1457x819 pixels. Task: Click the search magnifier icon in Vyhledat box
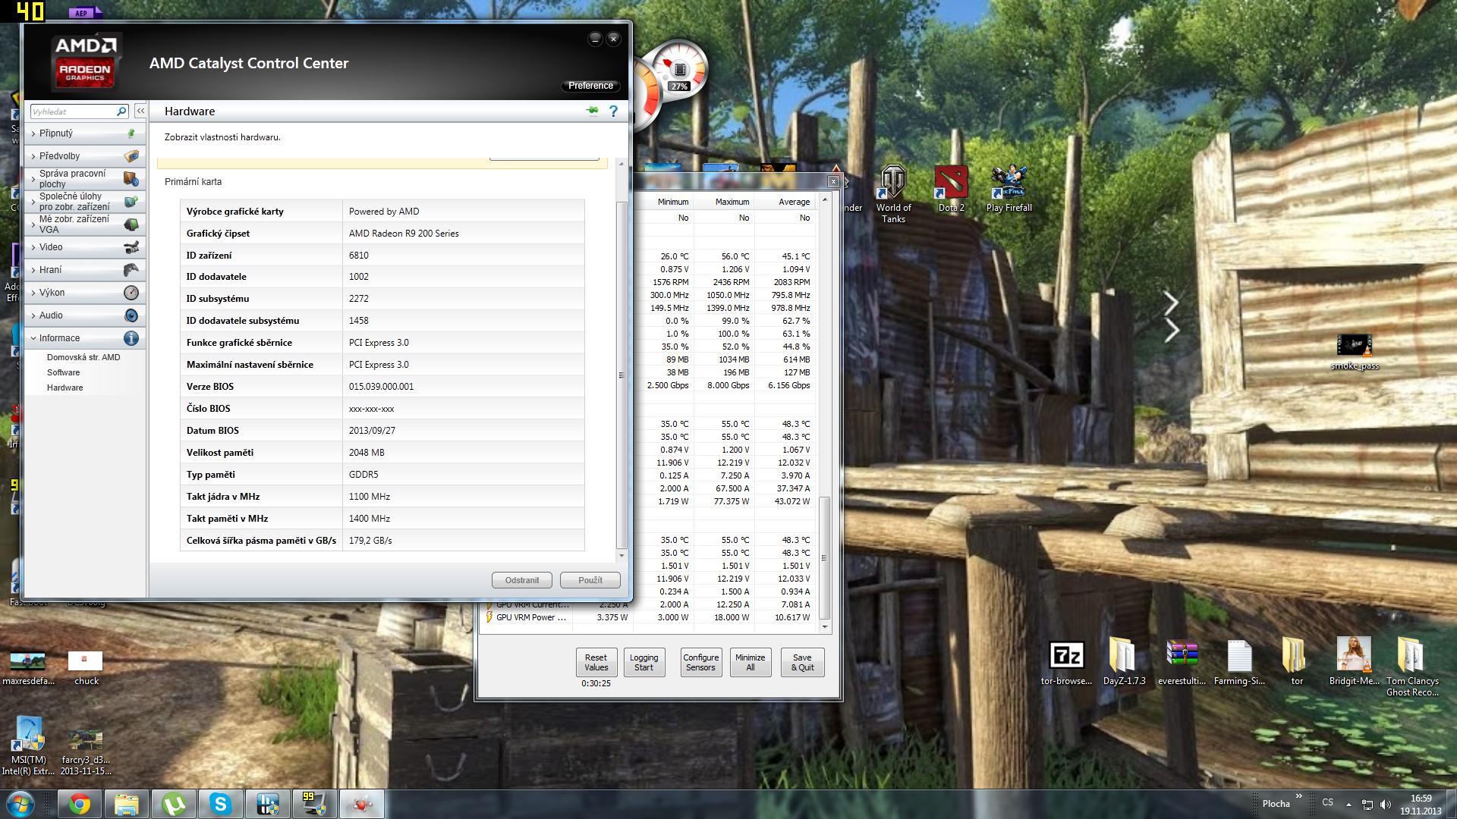click(x=121, y=111)
